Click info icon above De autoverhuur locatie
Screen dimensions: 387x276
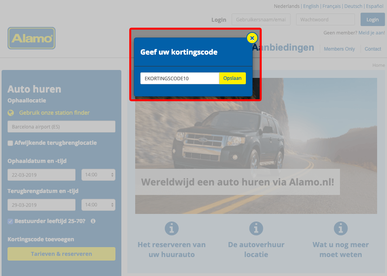pos(256,229)
